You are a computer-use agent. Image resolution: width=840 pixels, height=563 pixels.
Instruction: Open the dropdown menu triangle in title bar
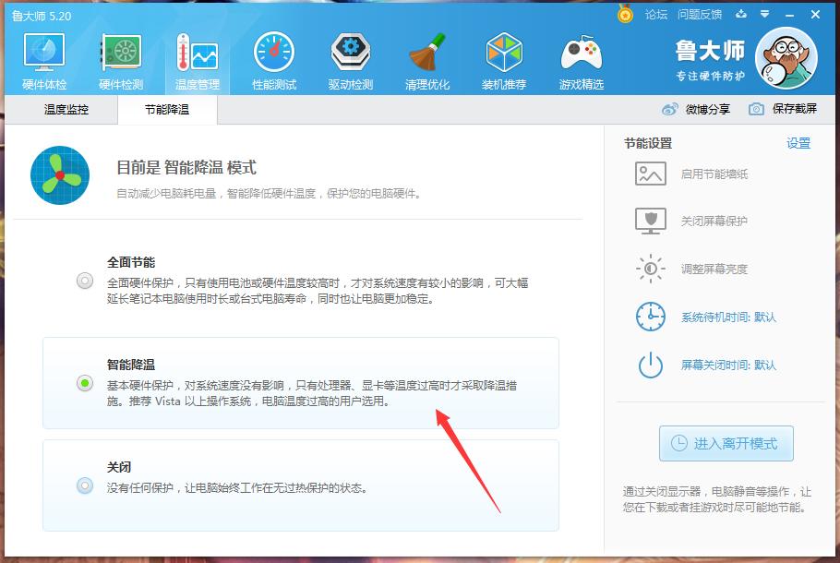[765, 15]
